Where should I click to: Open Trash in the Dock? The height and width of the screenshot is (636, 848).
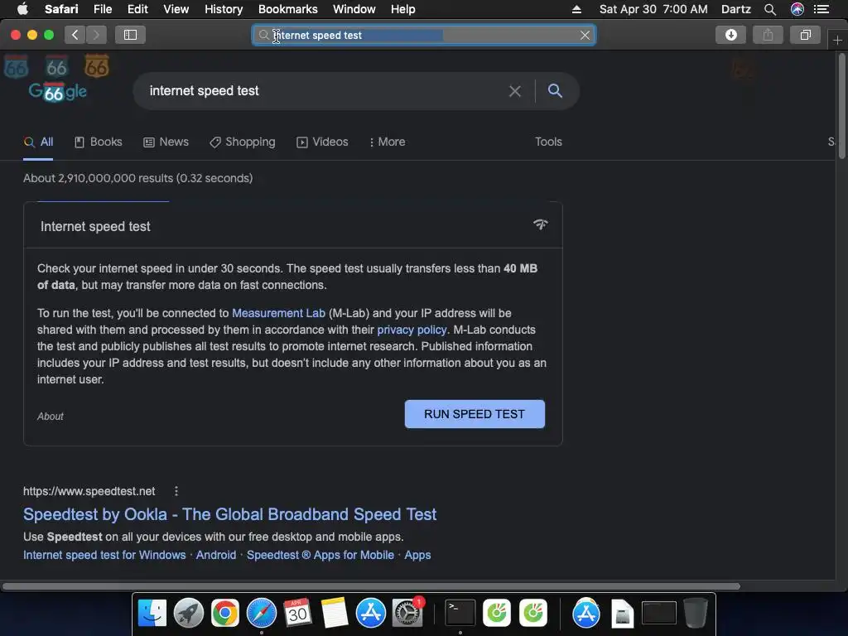(696, 614)
